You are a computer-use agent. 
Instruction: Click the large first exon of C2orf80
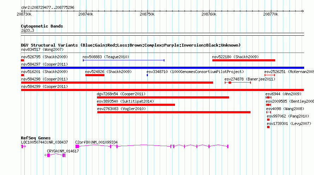77,146
